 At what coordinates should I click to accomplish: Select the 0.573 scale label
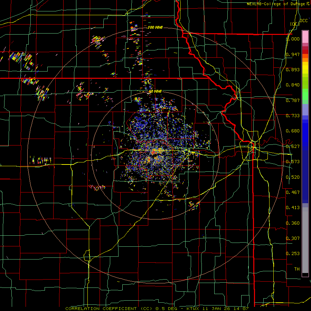coord(293,162)
